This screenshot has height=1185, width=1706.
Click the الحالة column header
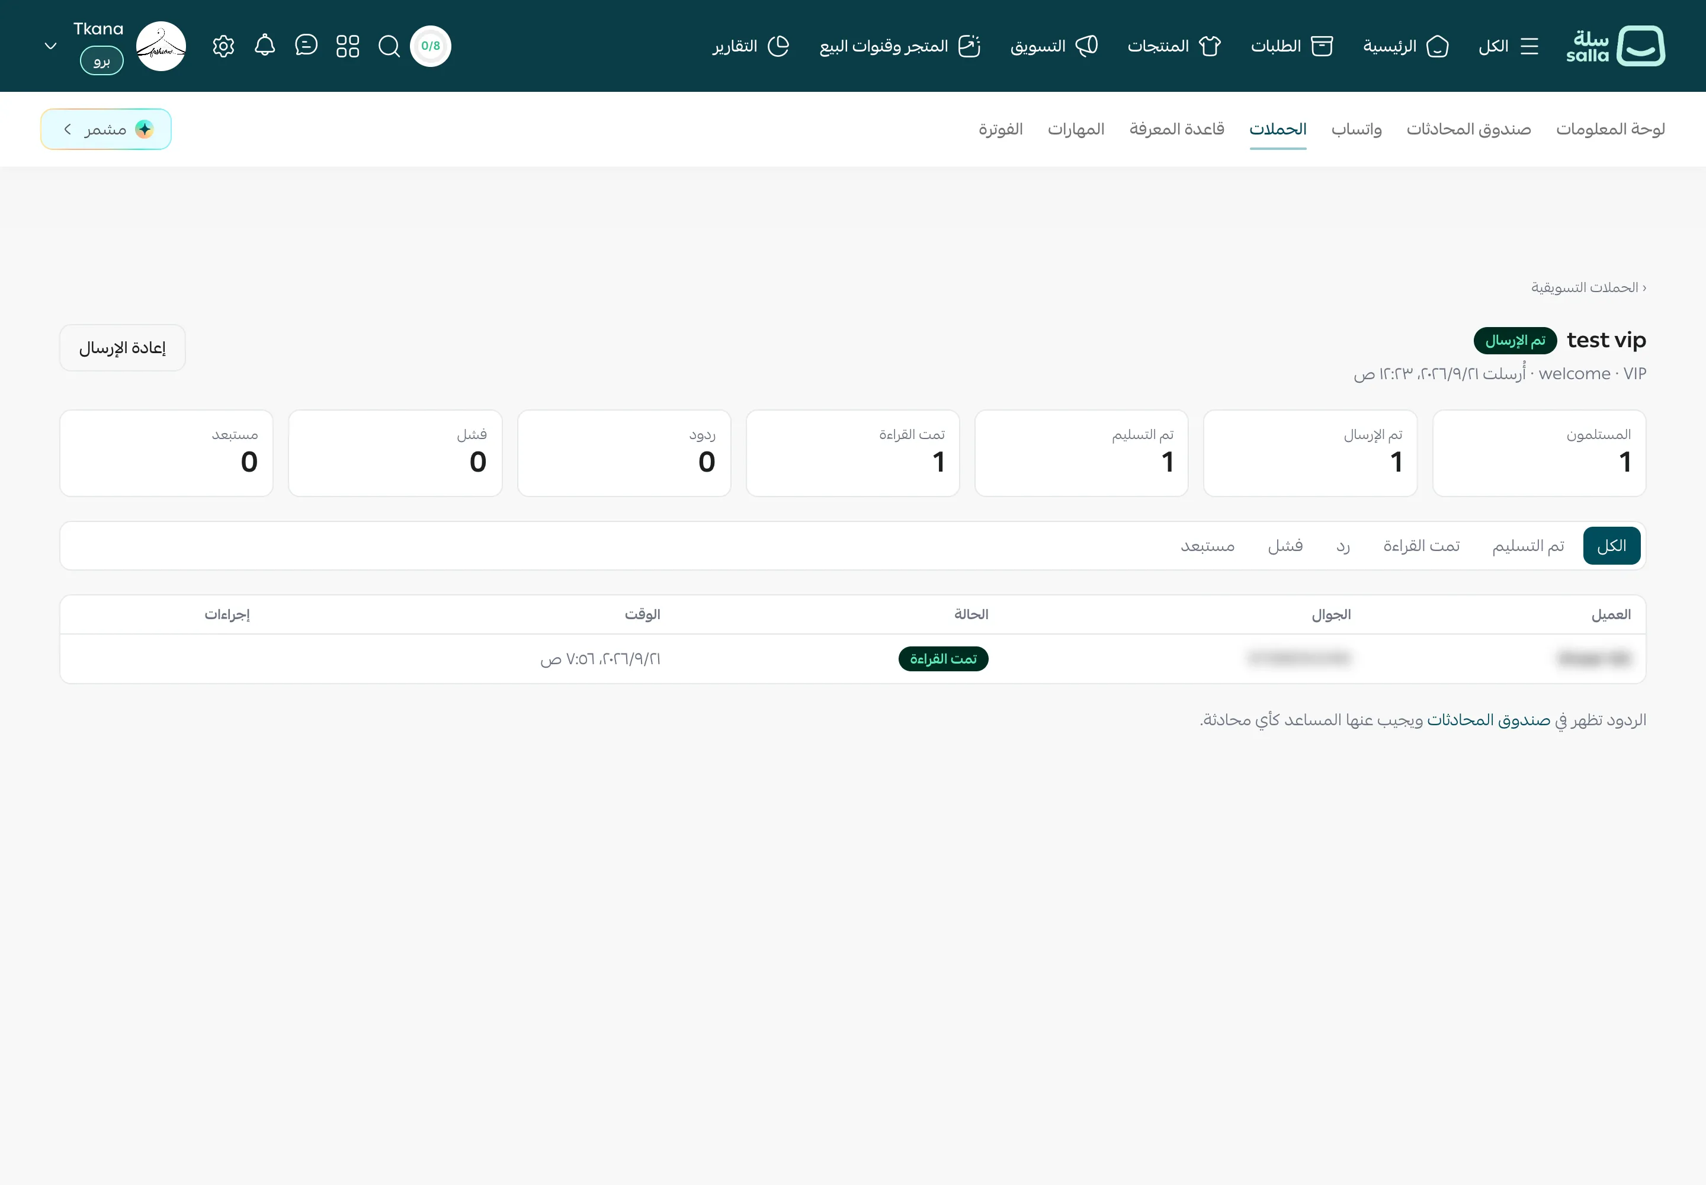click(x=971, y=614)
